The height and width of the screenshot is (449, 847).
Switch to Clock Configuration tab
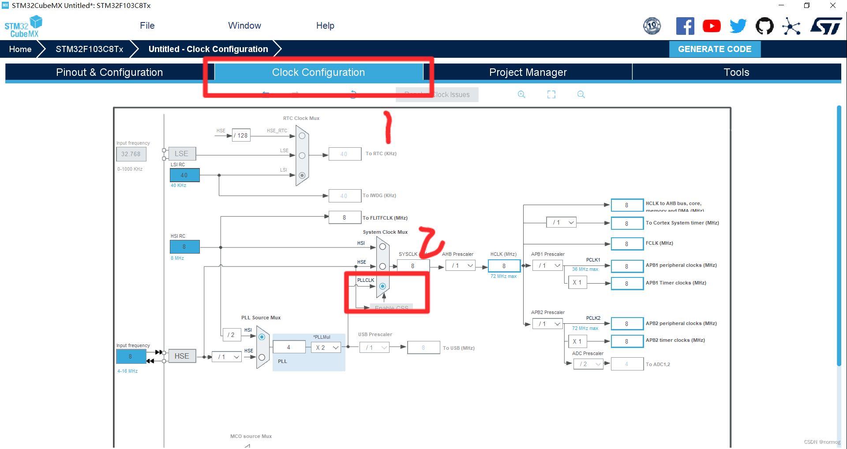coord(319,72)
